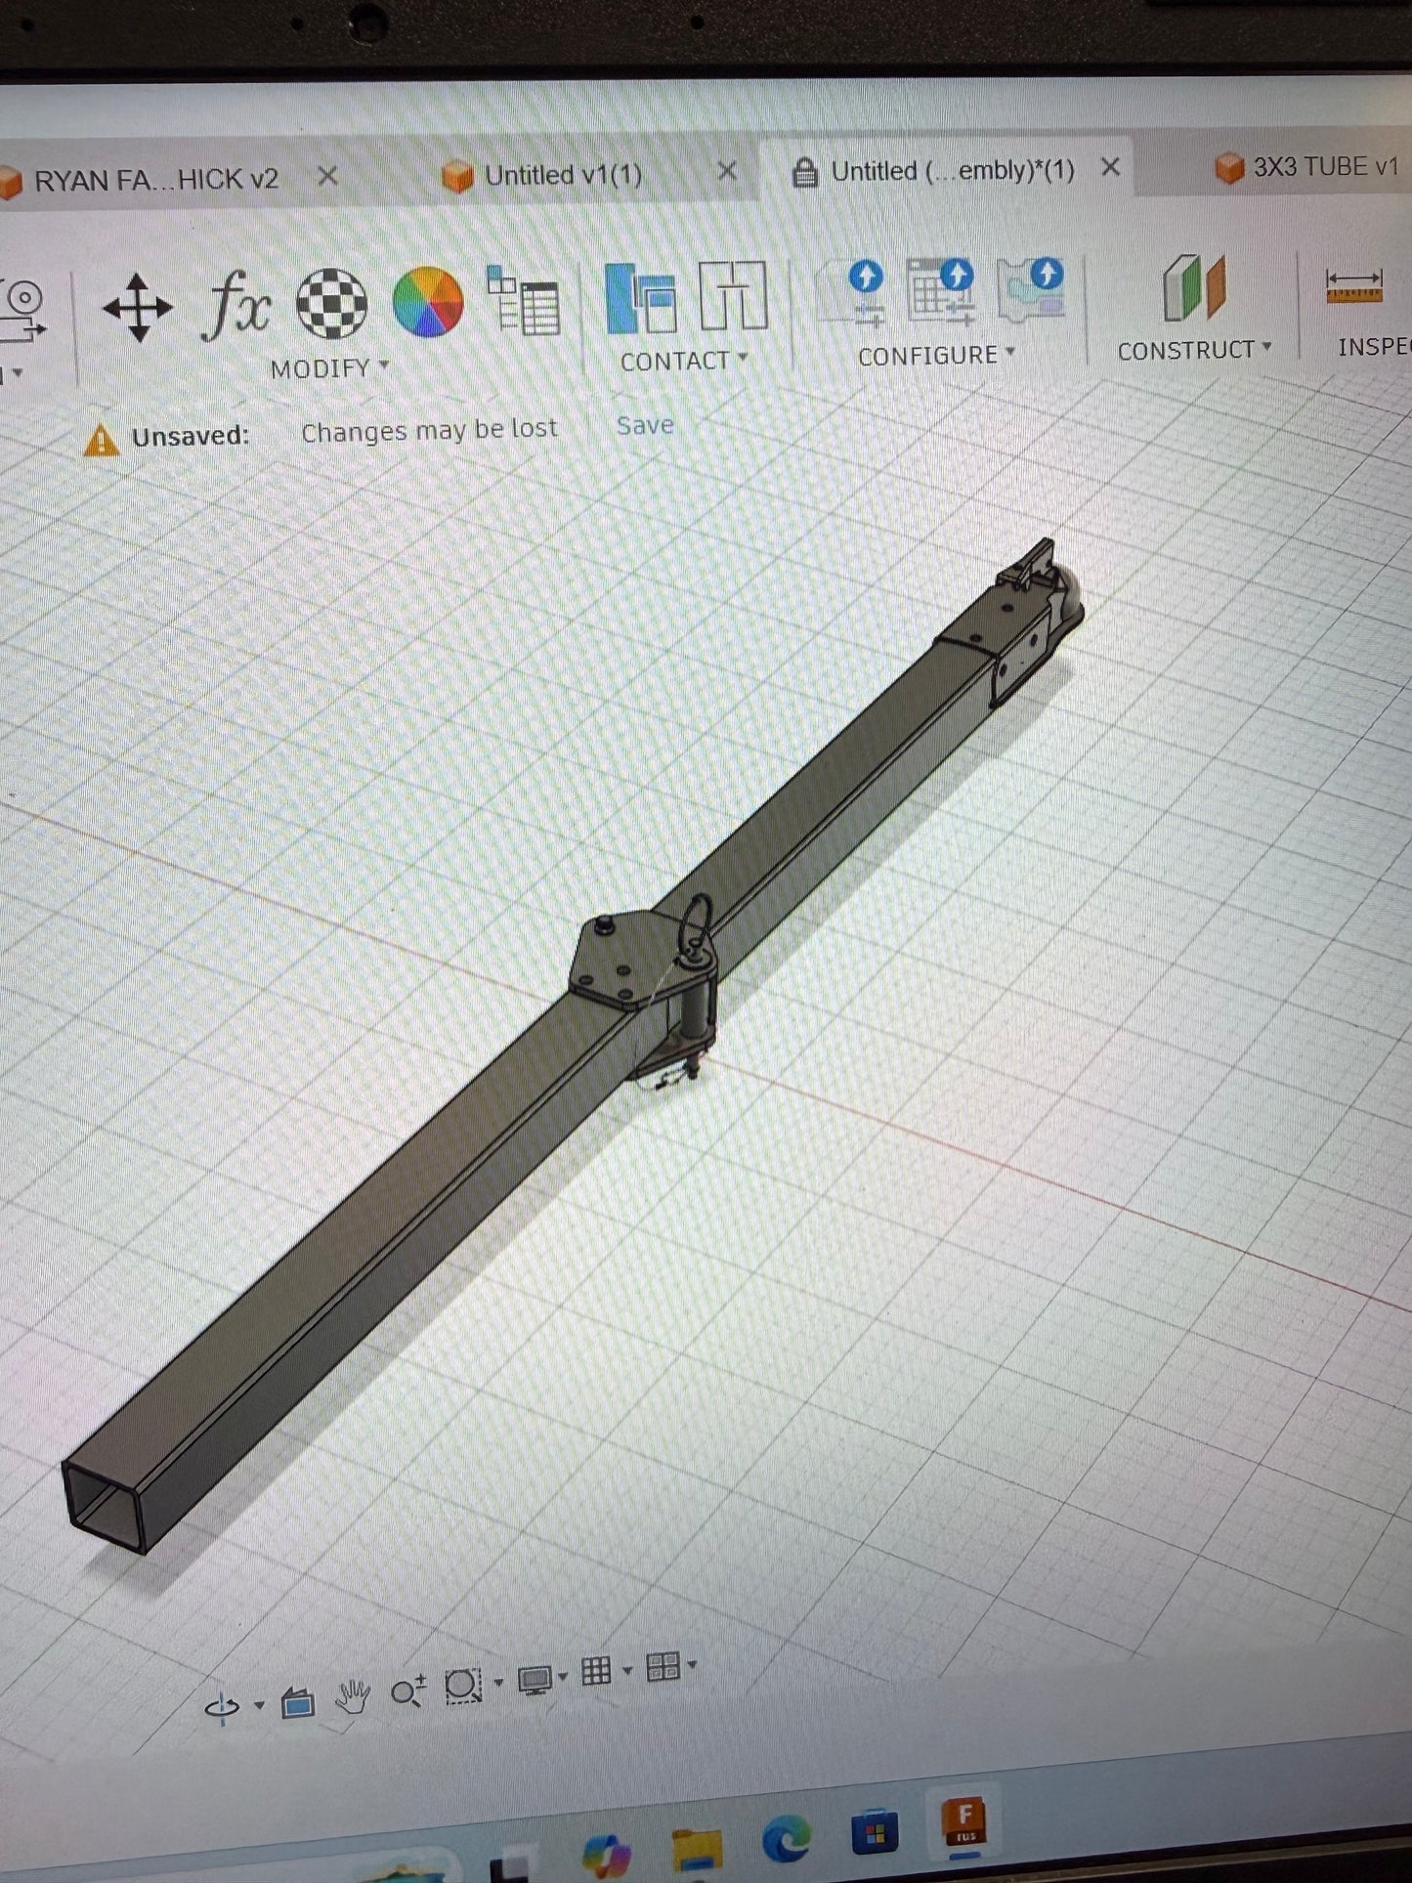Open the Orbit type dropdown arrow
Screen dimensions: 1412x1883
pyautogui.click(x=259, y=1706)
